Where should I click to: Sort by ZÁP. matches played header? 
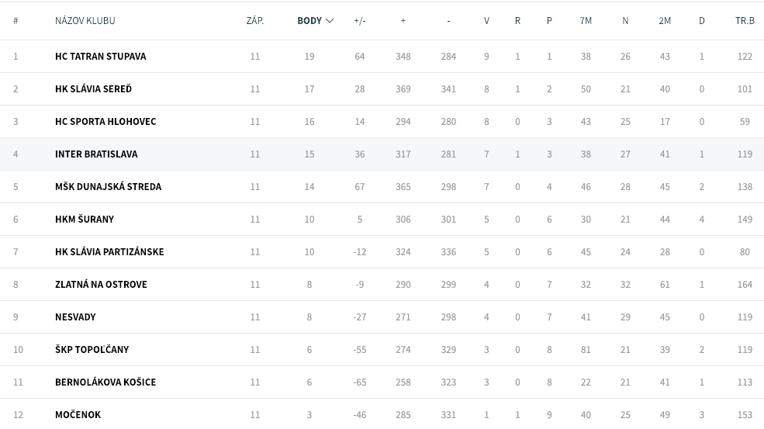[x=255, y=20]
